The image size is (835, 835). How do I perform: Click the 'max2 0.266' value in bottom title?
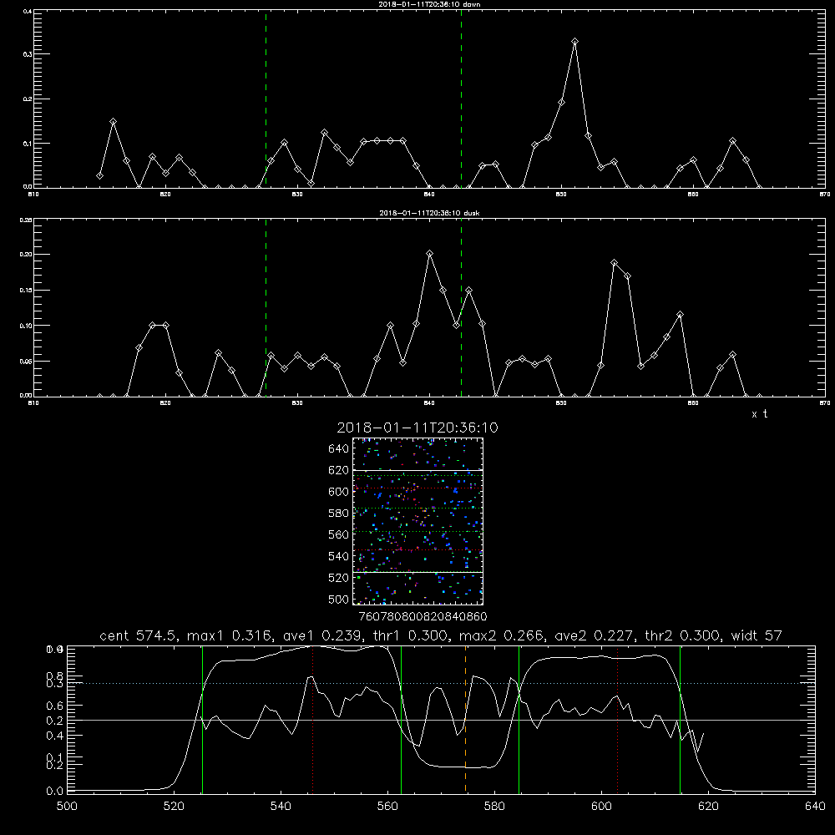(x=502, y=635)
